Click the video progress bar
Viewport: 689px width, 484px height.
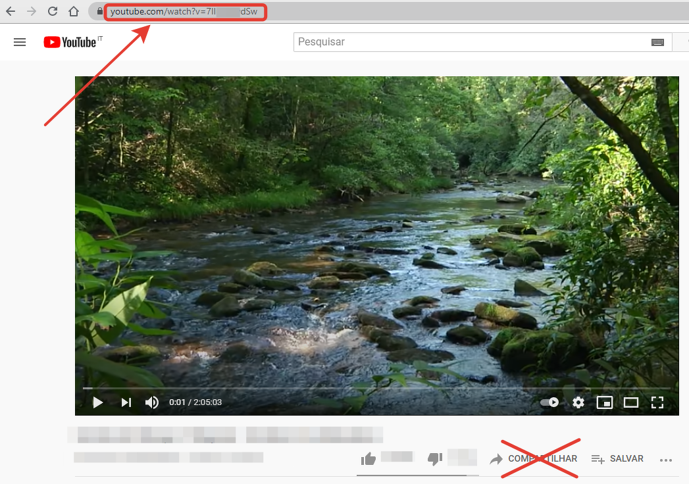point(375,388)
